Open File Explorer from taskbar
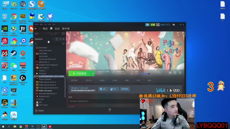Viewport: 230px width, 129px height. [15, 126]
